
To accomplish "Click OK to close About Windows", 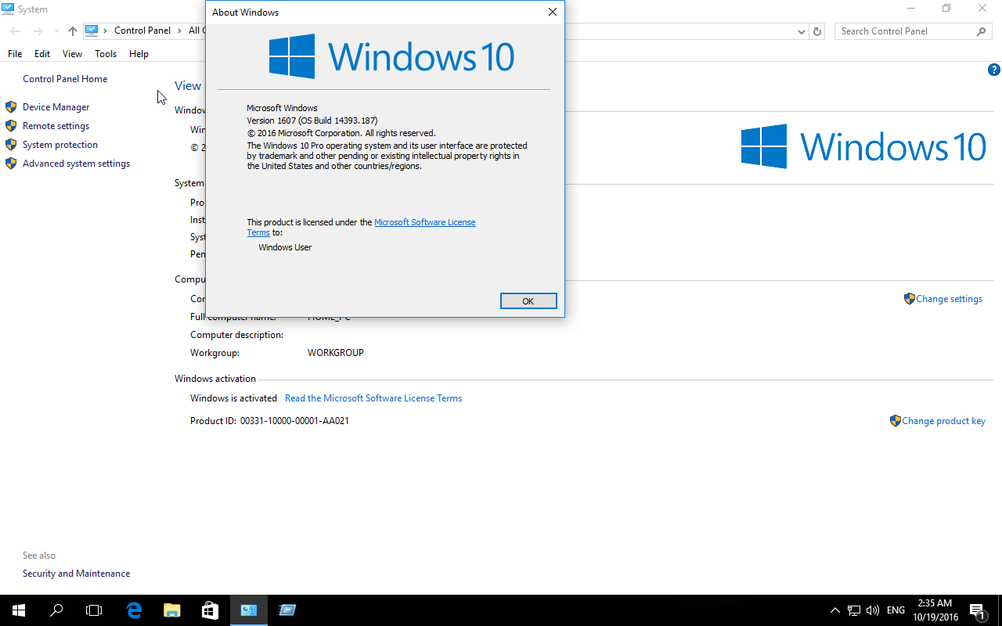I will [x=528, y=300].
